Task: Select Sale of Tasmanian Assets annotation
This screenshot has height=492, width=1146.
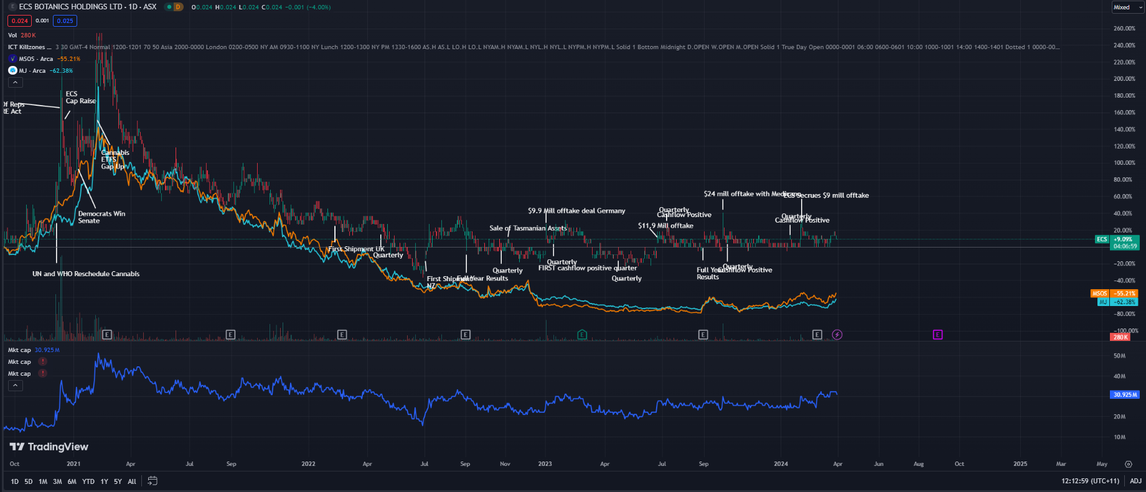Action: (528, 228)
